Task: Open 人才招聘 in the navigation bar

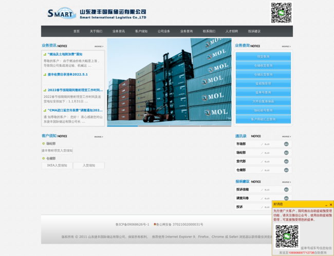Action: coord(232,31)
